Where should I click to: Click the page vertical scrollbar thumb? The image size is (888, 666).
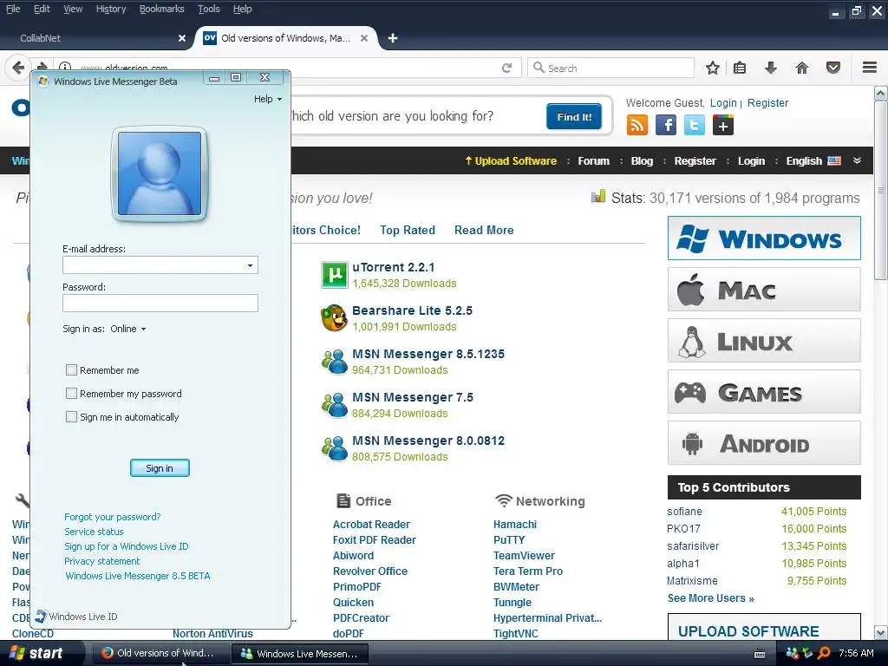pos(881,190)
